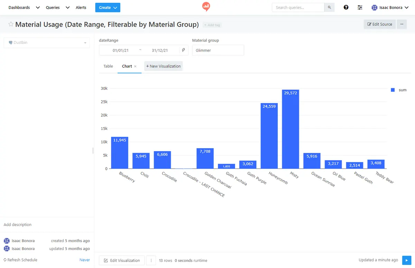Click the avatar beside updated 5 months ago

point(7,249)
